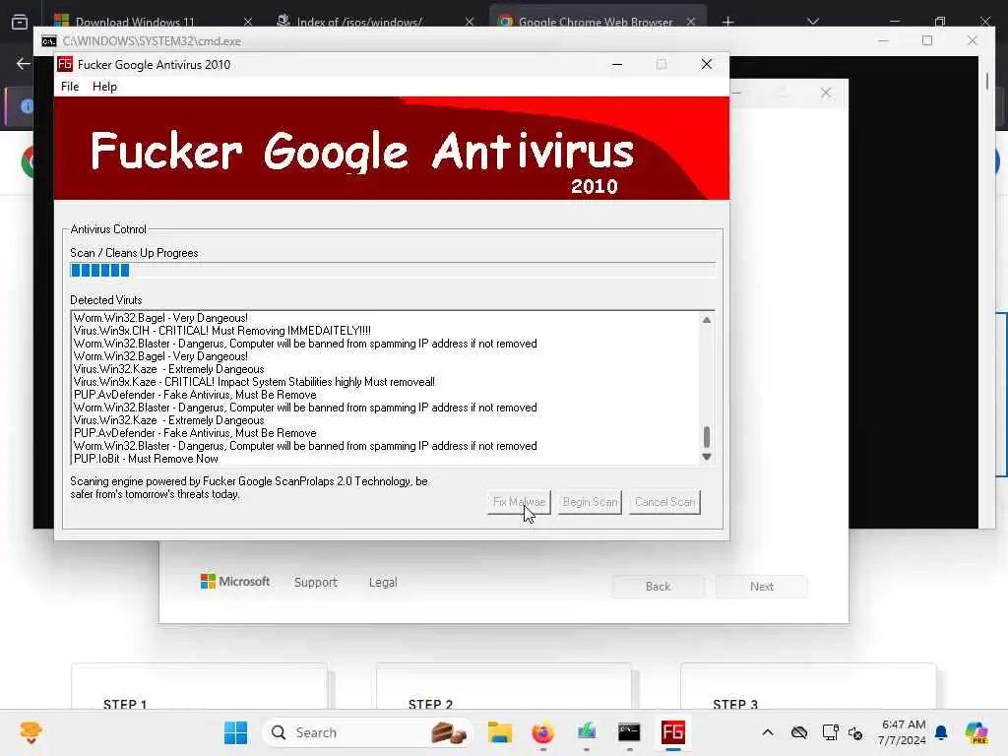
Task: Close the Google Chrome Web Browser tab
Action: (690, 22)
